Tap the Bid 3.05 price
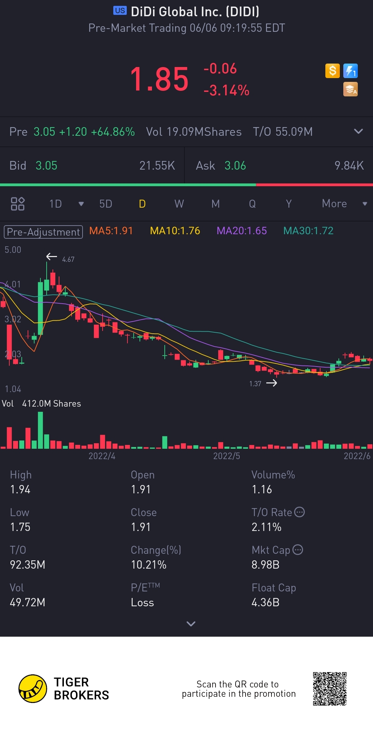This screenshot has height=741, width=373. click(x=46, y=165)
